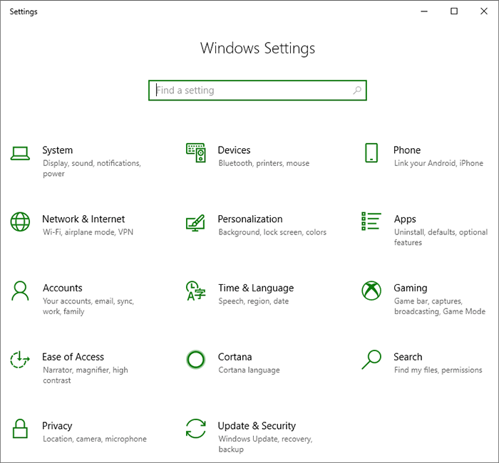Click the Windows Settings heading

(257, 48)
